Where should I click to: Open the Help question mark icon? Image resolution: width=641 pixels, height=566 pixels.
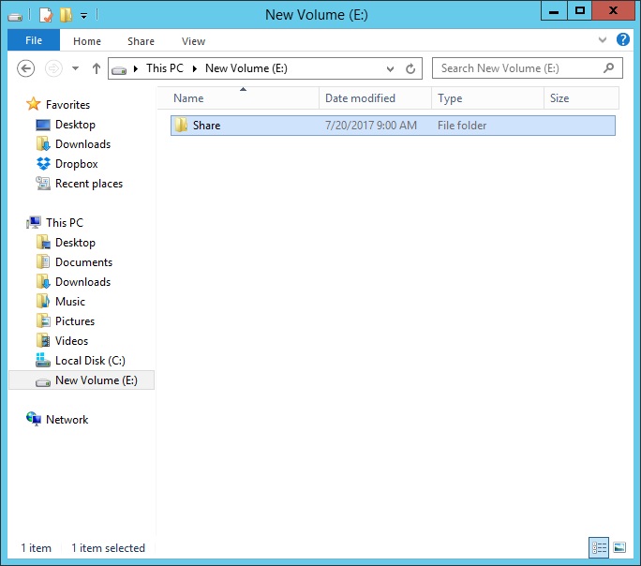pyautogui.click(x=623, y=41)
